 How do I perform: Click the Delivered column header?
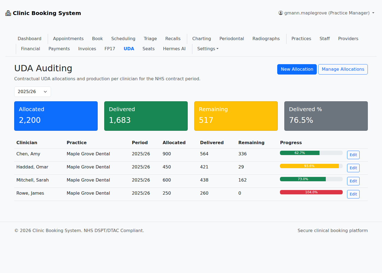(x=212, y=143)
